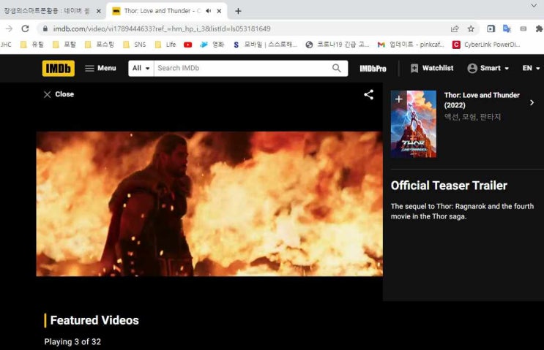Screen dimensions: 544x350
Task: Expand the EN language dropdown
Action: click(531, 68)
